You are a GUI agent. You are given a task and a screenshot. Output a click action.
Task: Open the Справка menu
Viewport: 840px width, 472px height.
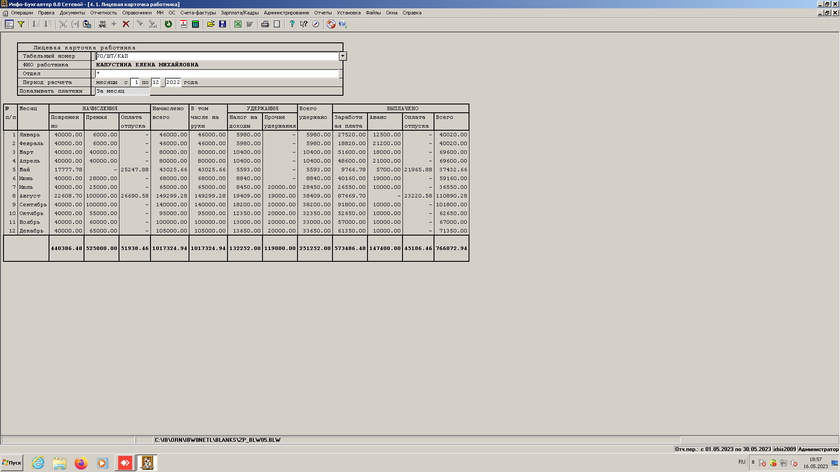coord(412,13)
